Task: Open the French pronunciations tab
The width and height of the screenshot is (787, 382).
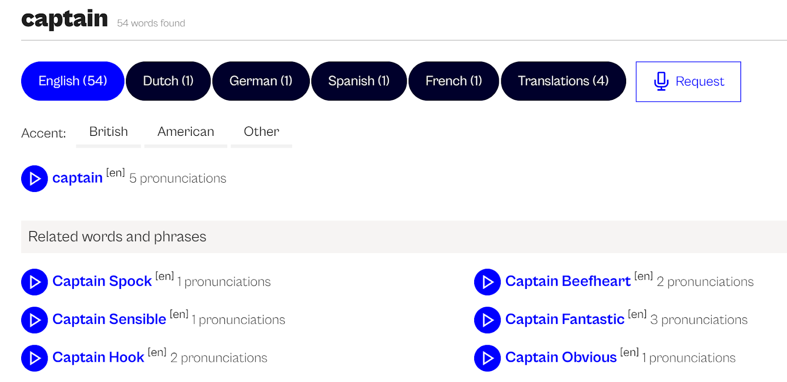Action: pos(453,81)
